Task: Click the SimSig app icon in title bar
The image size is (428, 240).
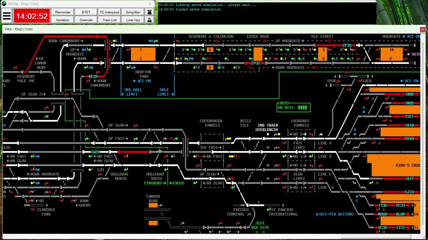Action: tap(4, 4)
